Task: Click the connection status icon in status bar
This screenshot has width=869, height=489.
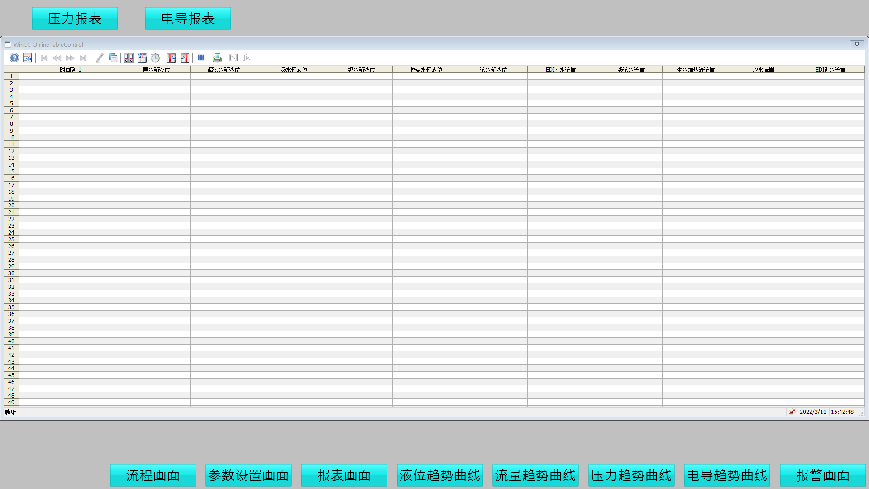Action: coord(792,412)
